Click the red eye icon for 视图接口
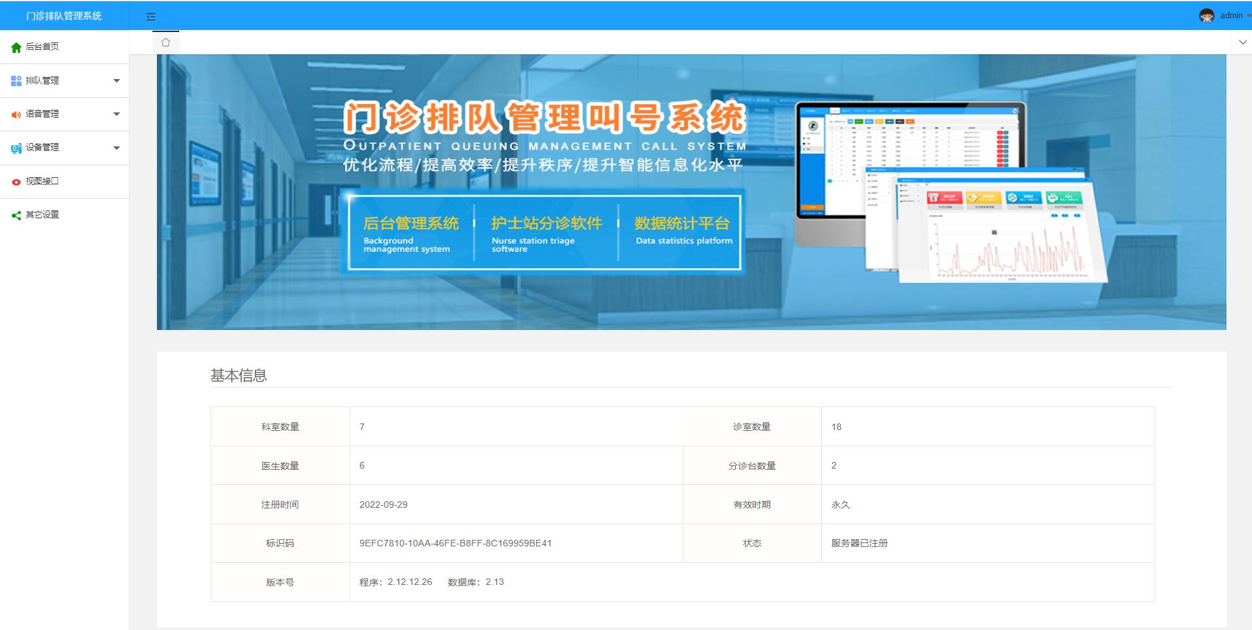The height and width of the screenshot is (630, 1252). click(16, 182)
